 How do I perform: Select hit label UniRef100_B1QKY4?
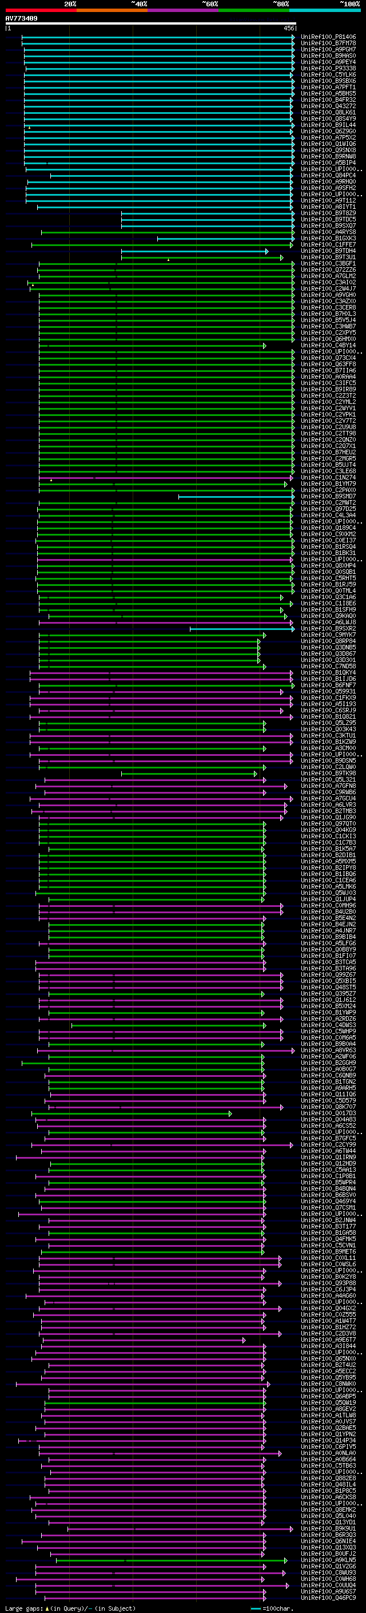328,672
